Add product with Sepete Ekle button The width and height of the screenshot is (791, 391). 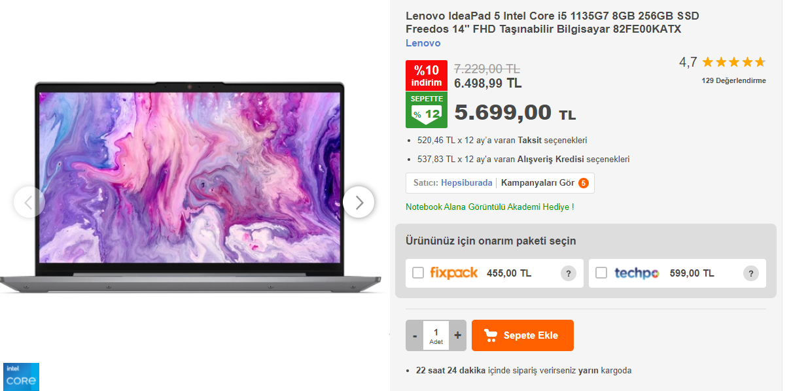click(x=523, y=335)
